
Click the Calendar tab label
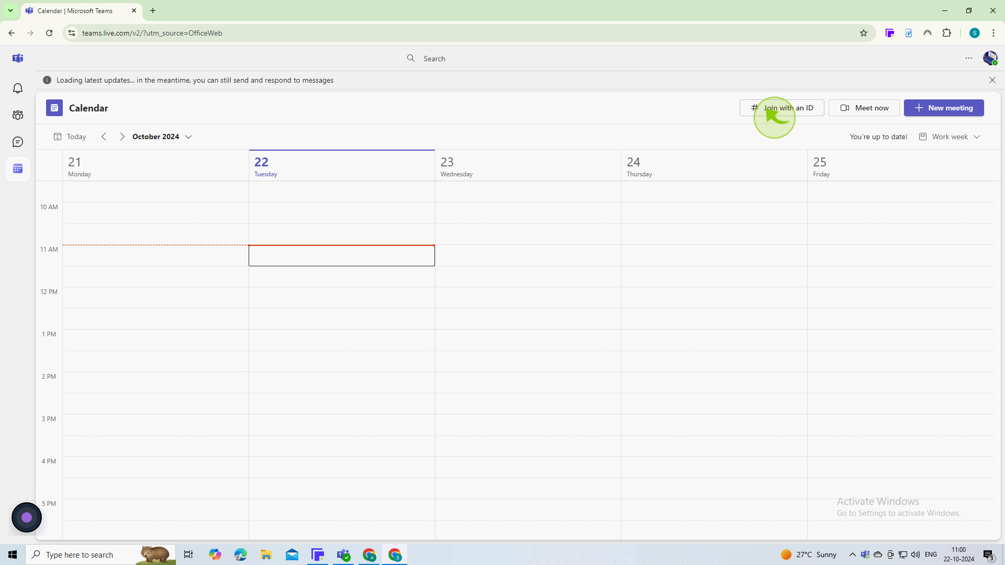(x=88, y=108)
